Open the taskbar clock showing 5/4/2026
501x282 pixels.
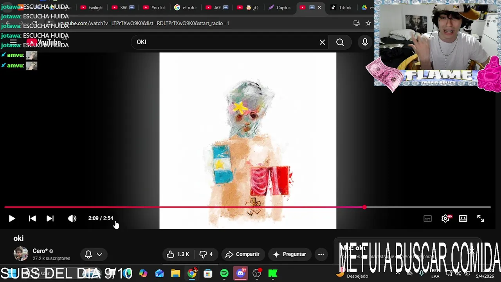485,273
